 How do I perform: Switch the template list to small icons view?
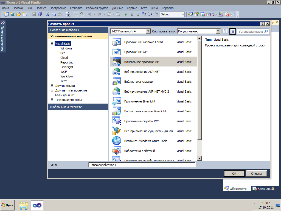pos(225,31)
